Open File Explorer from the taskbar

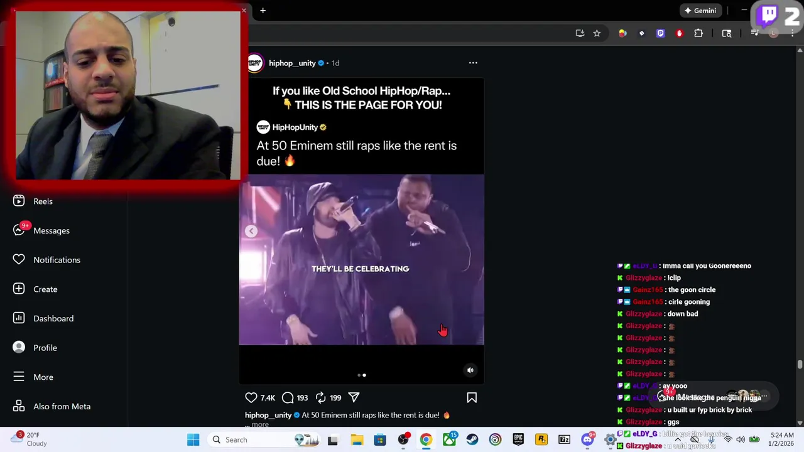(356, 439)
